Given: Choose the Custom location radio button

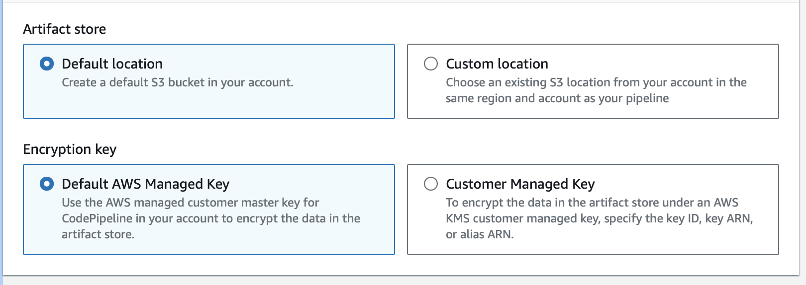Looking at the screenshot, I should point(431,64).
